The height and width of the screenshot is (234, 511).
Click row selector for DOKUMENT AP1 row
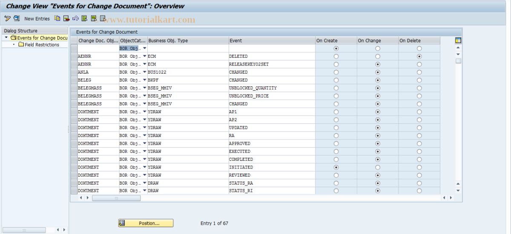pyautogui.click(x=74, y=111)
